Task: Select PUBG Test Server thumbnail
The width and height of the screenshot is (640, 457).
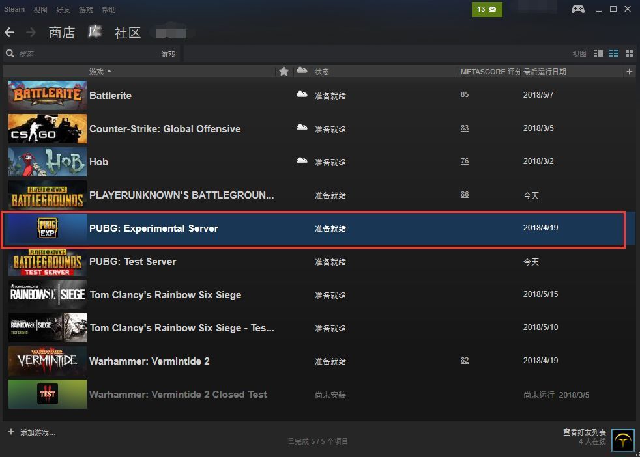Action: coord(48,261)
